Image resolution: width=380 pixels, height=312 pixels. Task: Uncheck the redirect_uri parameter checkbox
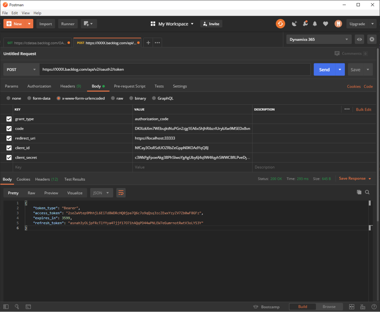[9, 138]
